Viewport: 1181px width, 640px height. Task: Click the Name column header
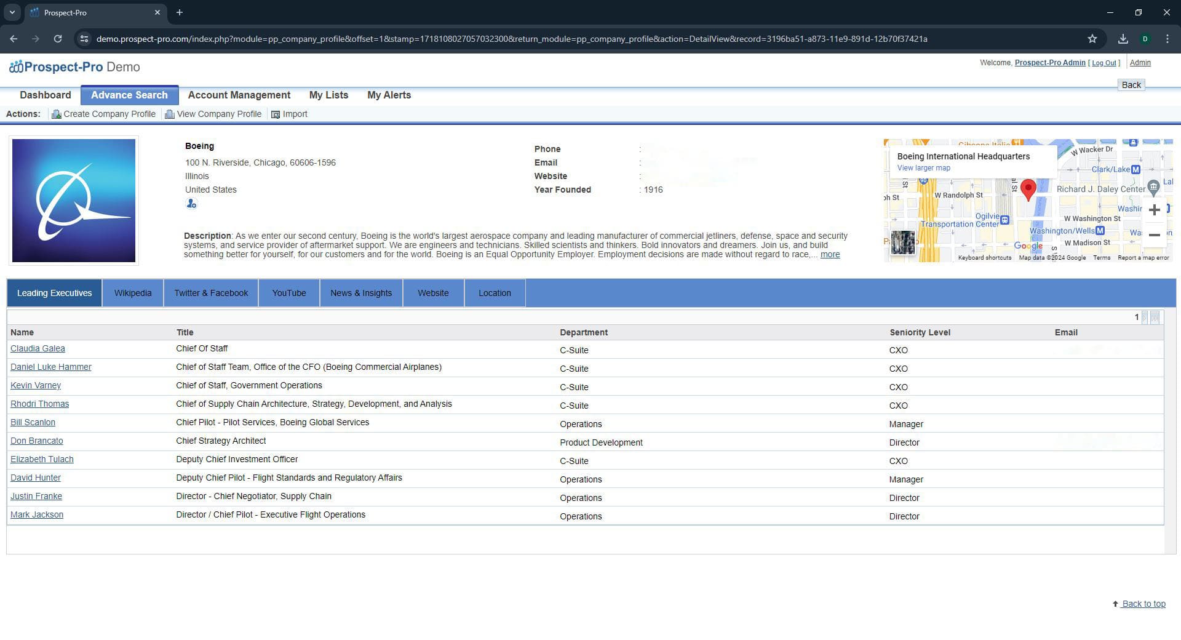22,332
